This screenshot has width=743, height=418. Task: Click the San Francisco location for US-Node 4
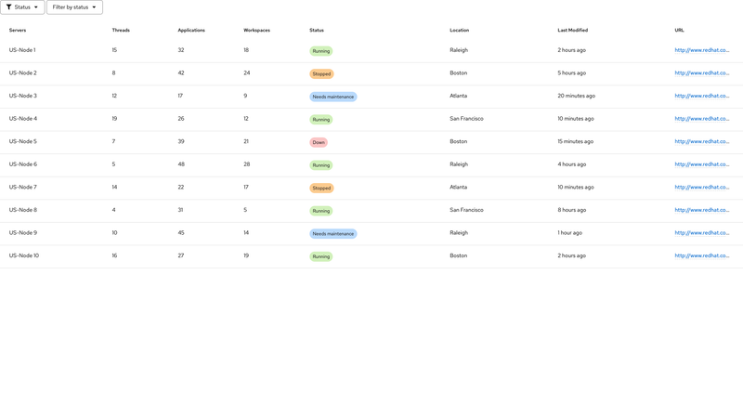(x=466, y=119)
